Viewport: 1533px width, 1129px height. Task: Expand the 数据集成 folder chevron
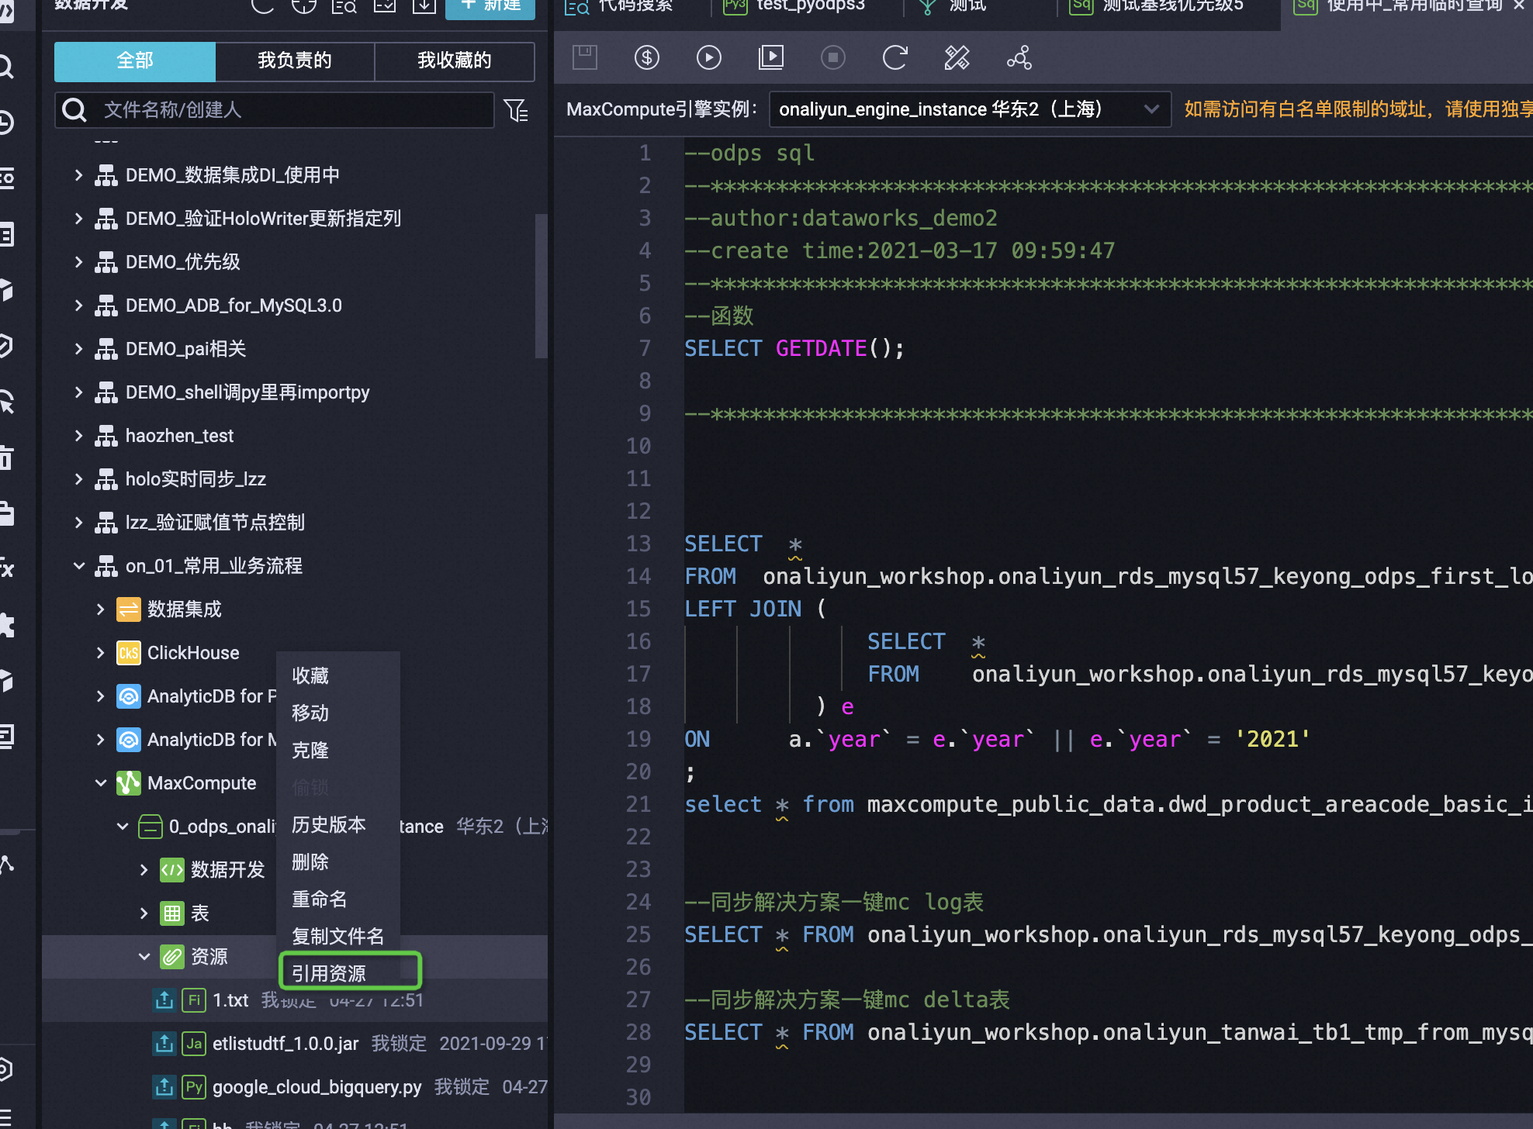(100, 609)
